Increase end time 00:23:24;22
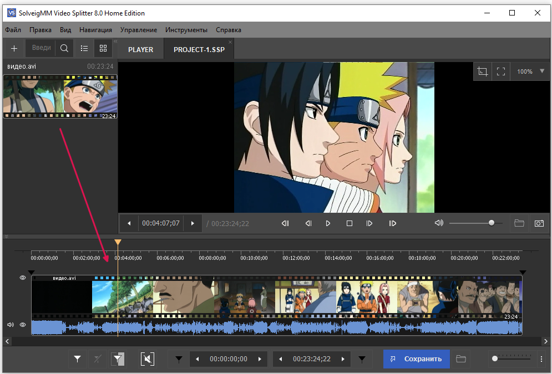The image size is (552, 374). click(343, 359)
